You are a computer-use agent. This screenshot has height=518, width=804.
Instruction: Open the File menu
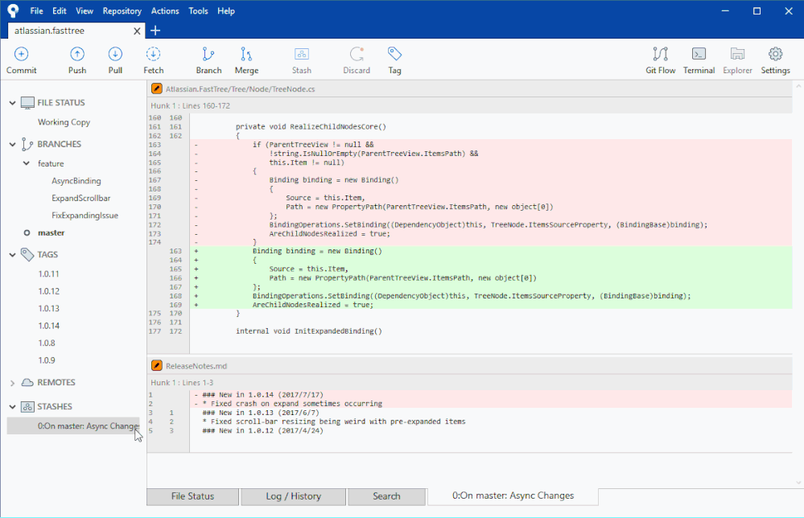(x=36, y=10)
